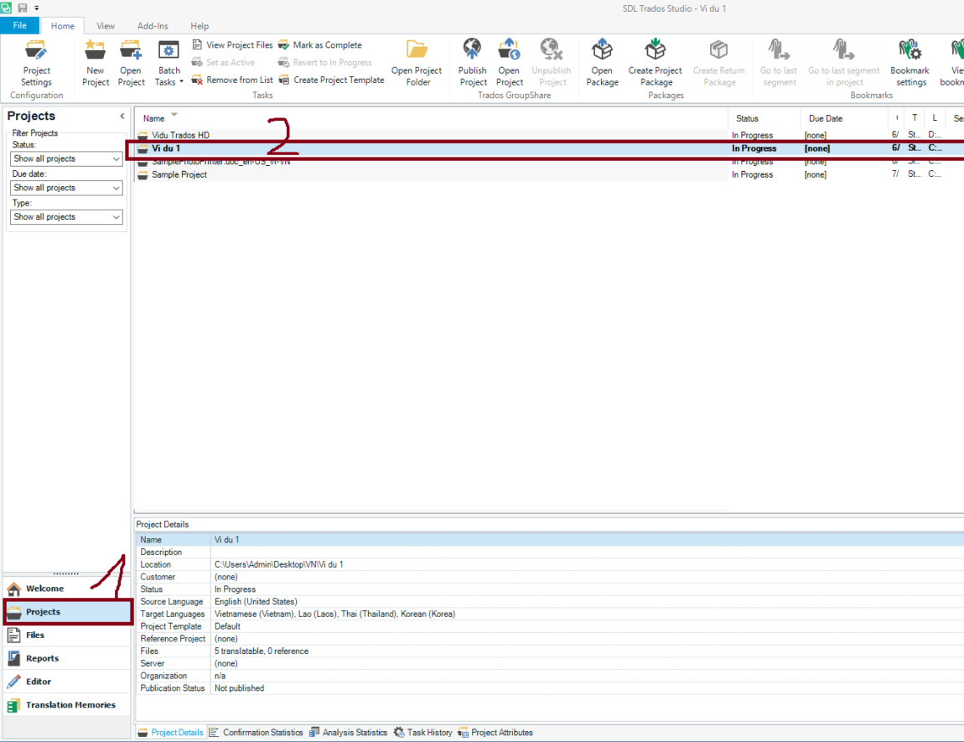Open the Editor view

[38, 682]
